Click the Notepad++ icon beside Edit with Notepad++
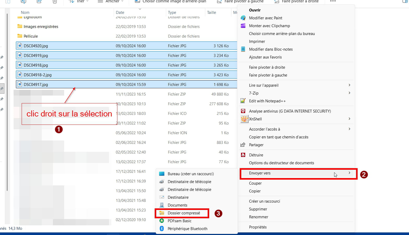This screenshot has width=409, height=235. pos(243,101)
